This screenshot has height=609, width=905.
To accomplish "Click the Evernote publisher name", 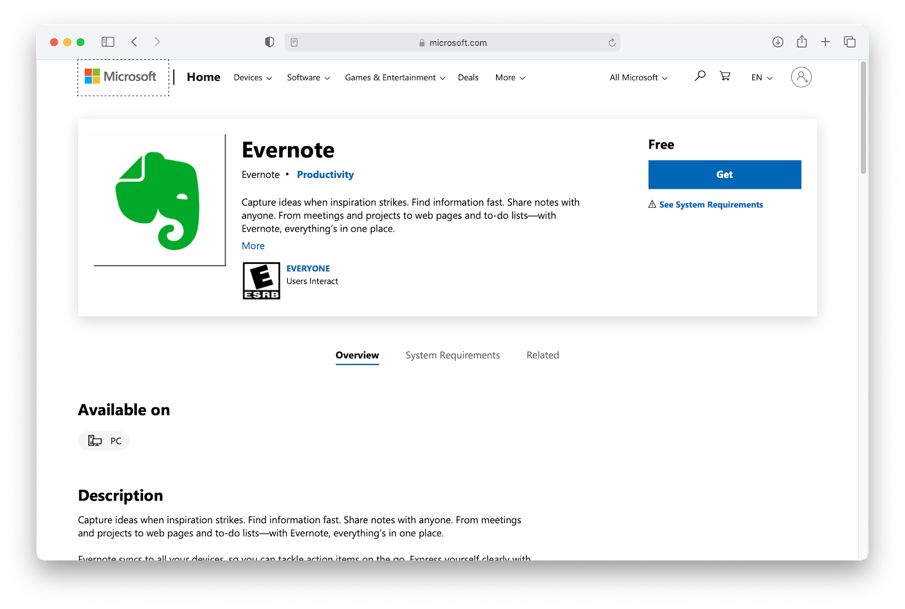I will click(261, 175).
